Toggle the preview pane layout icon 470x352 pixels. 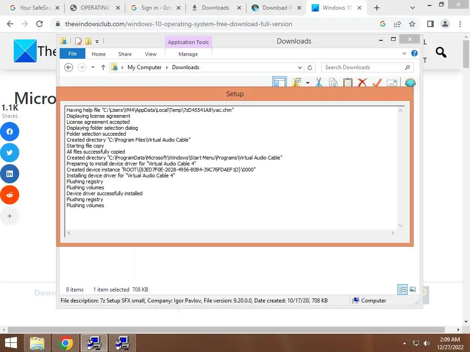pos(280,82)
